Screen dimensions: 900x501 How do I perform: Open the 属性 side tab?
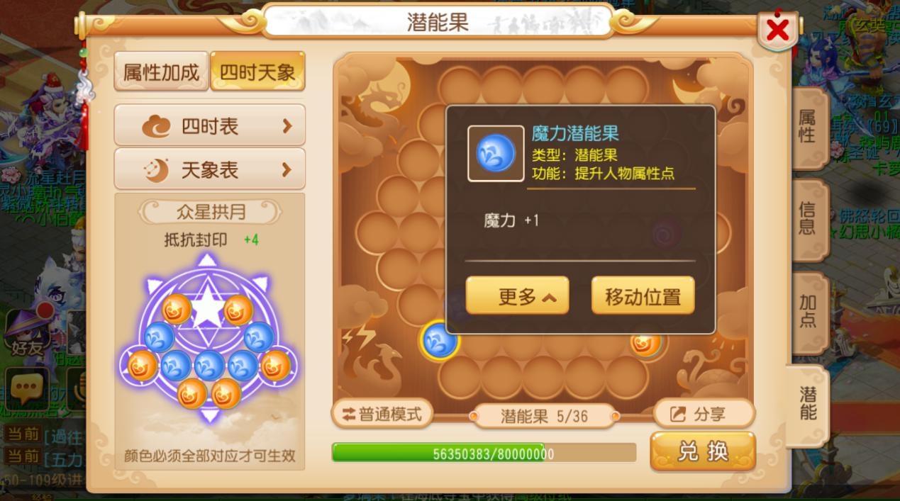point(809,128)
